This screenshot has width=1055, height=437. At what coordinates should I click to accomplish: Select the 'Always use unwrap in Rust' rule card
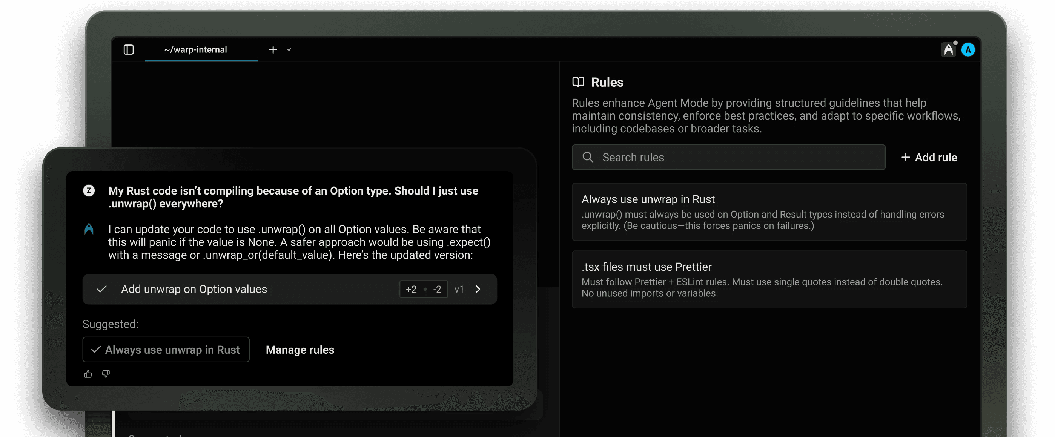click(769, 212)
